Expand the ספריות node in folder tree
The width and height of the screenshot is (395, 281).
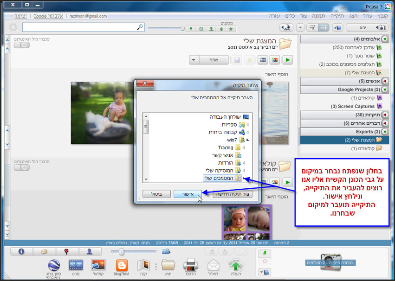[248, 125]
